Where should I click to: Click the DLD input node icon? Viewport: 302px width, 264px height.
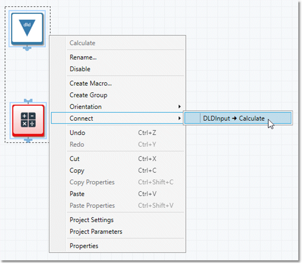(27, 29)
